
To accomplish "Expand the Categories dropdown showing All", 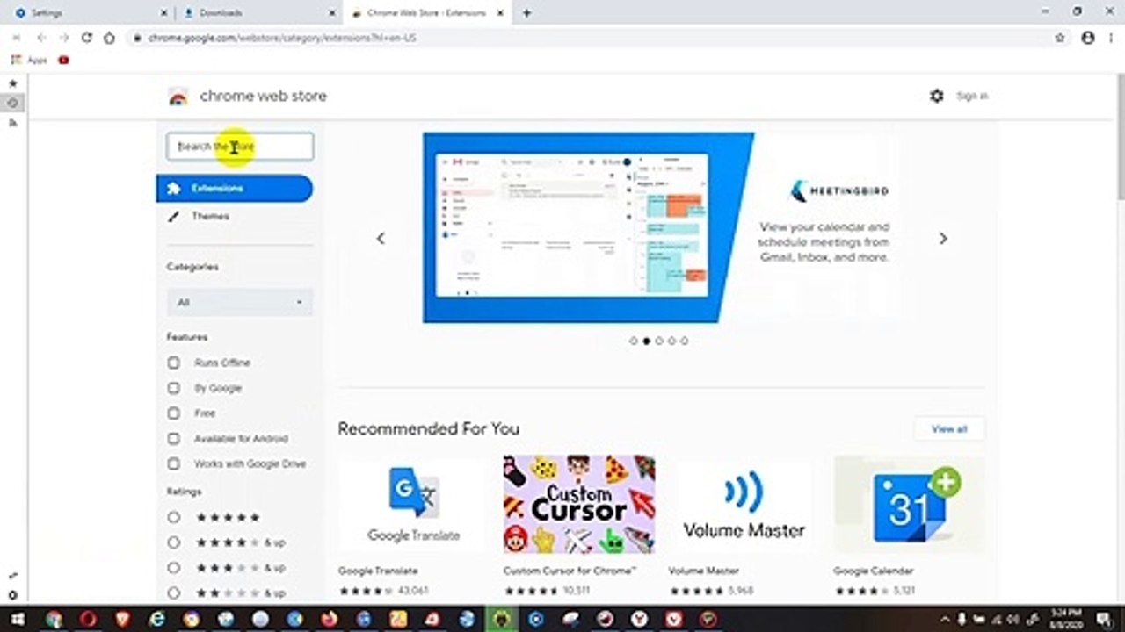I will coord(240,302).
